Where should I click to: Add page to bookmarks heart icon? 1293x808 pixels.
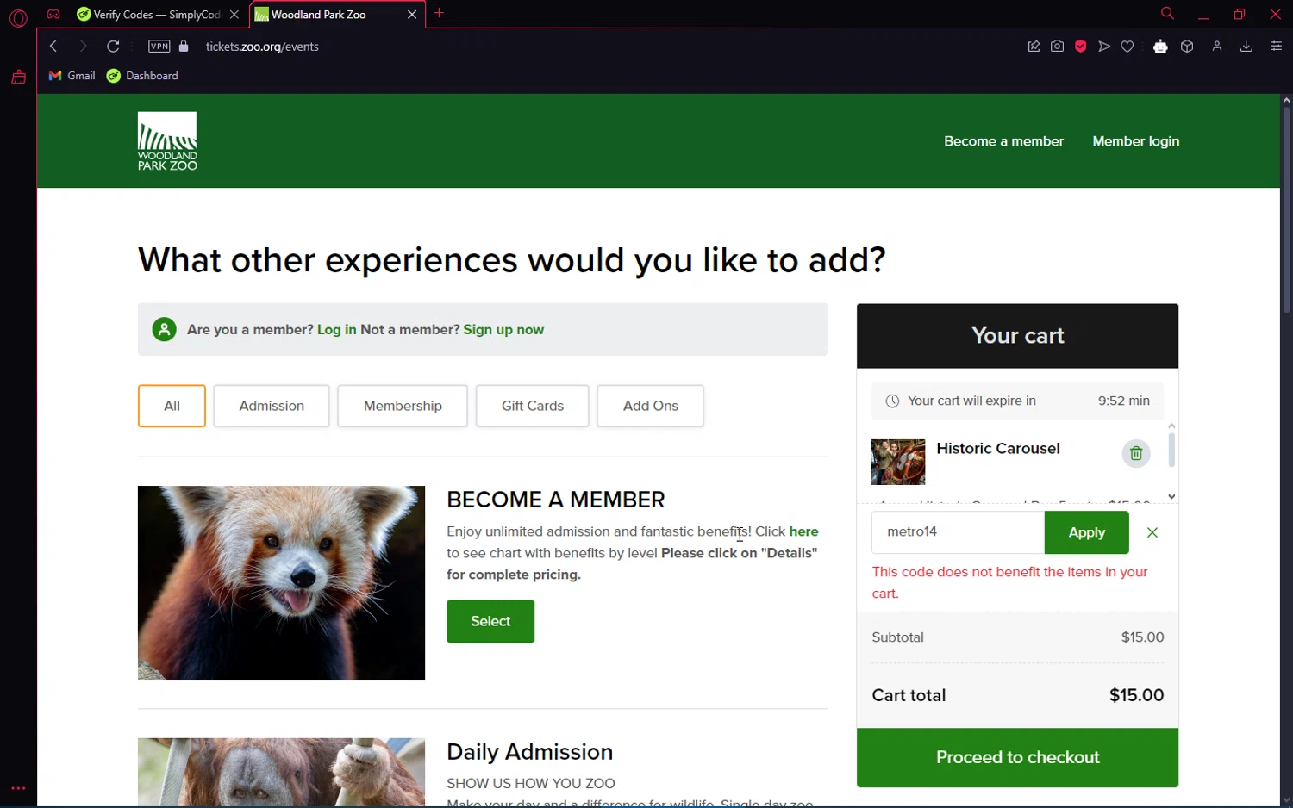pos(1127,47)
